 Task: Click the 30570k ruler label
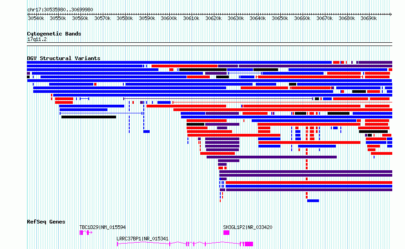[x=102, y=19]
